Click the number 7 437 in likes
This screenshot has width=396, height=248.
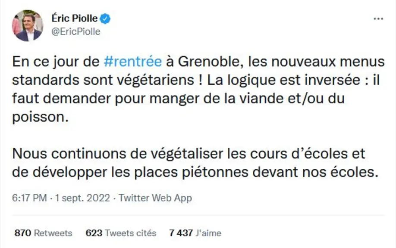click(181, 233)
